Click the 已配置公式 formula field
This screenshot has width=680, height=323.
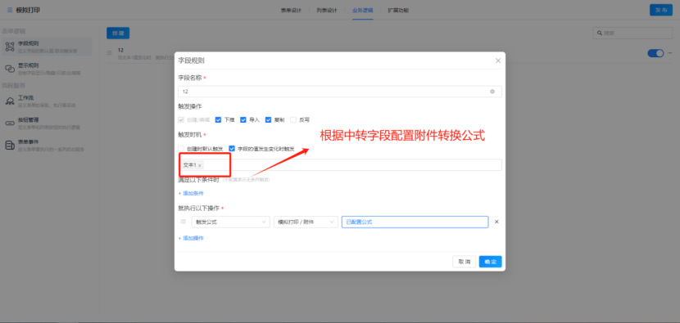(x=415, y=222)
